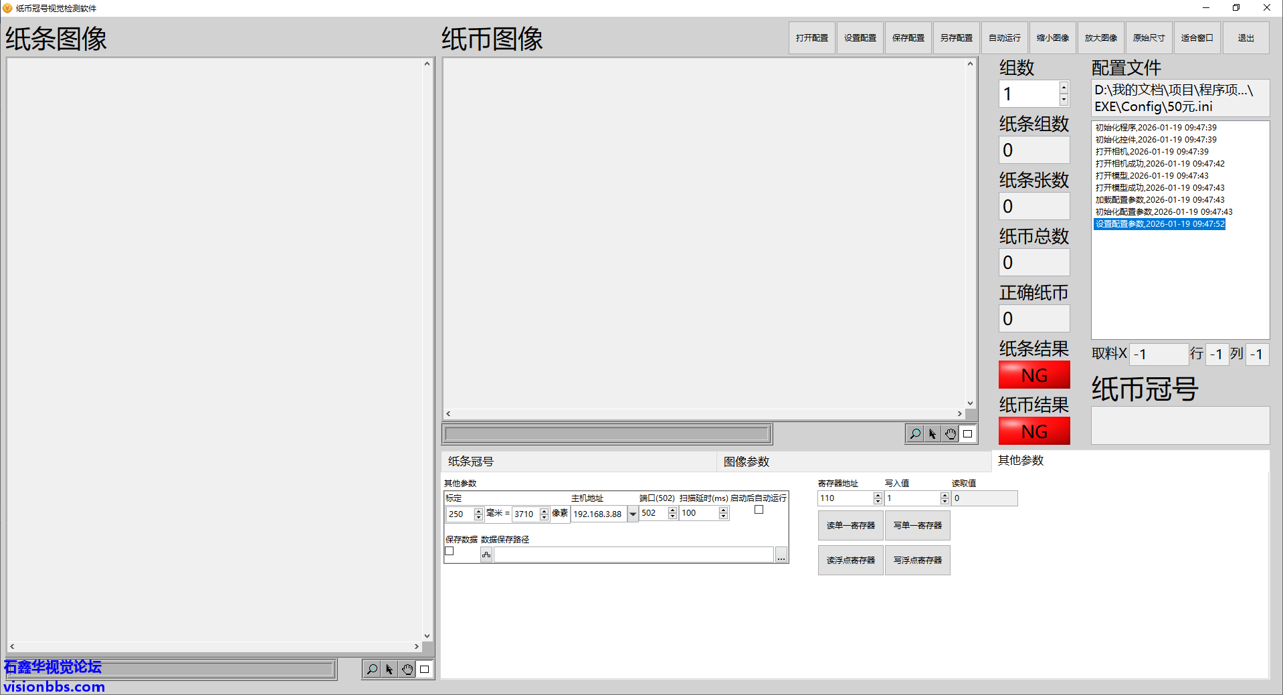
Task: Select the rectangle tool below the 纸币图像 viewer
Action: (x=967, y=433)
